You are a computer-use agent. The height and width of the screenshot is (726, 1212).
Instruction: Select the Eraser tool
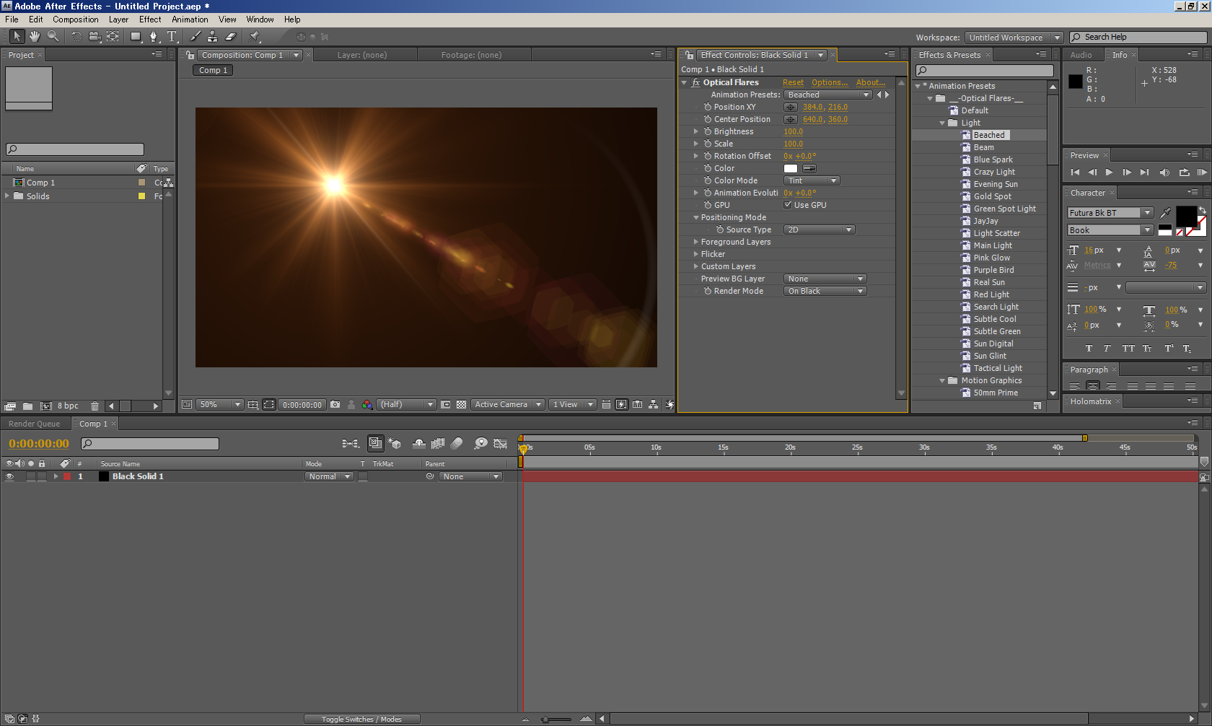(x=231, y=36)
